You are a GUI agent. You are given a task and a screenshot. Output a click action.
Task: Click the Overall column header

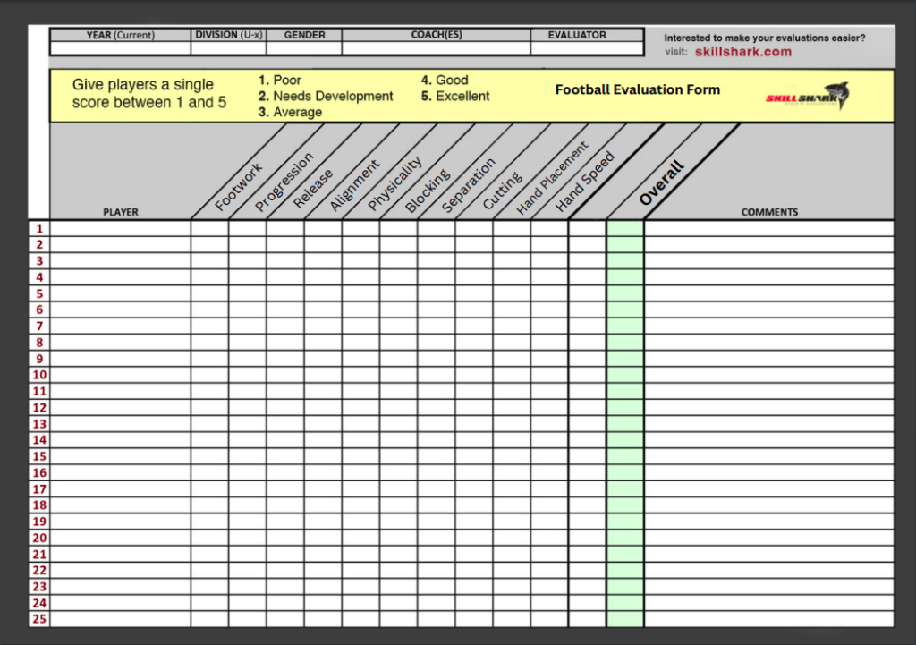[662, 182]
